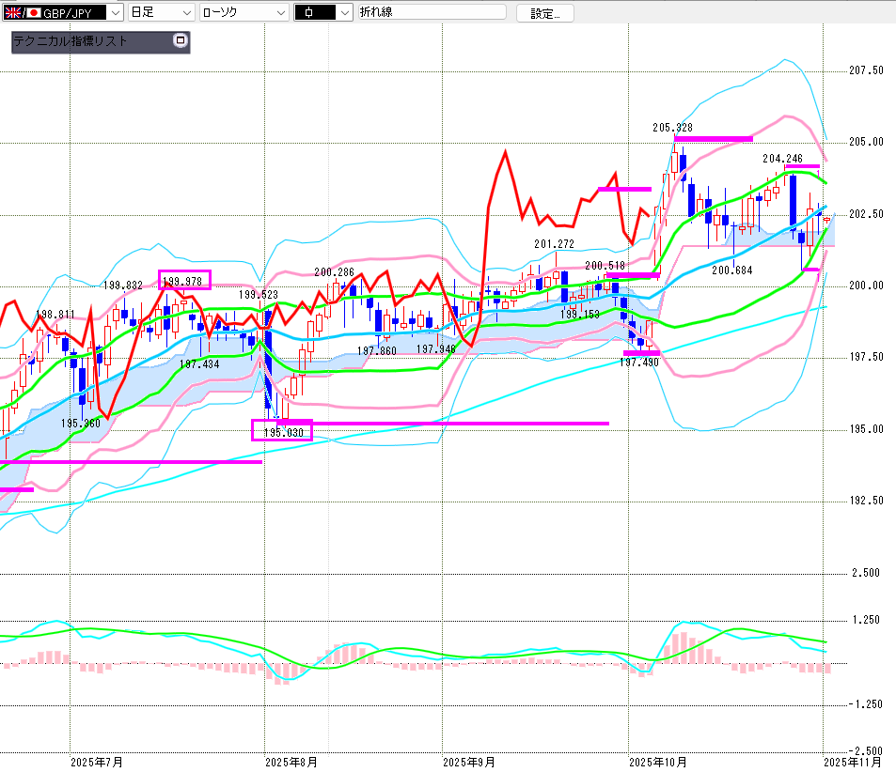Click the 207.50 price axis label
This screenshot has width=896, height=772.
click(x=865, y=71)
